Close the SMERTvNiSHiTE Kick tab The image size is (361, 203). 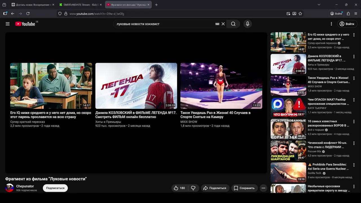point(101,5)
